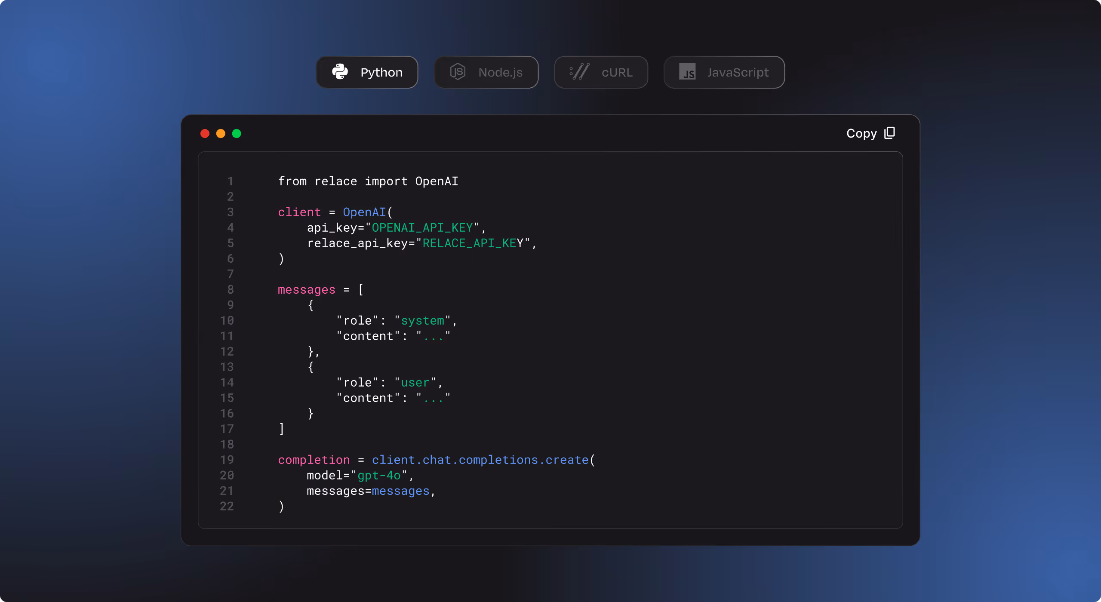Click the content line under user role
The image size is (1101, 602).
394,398
